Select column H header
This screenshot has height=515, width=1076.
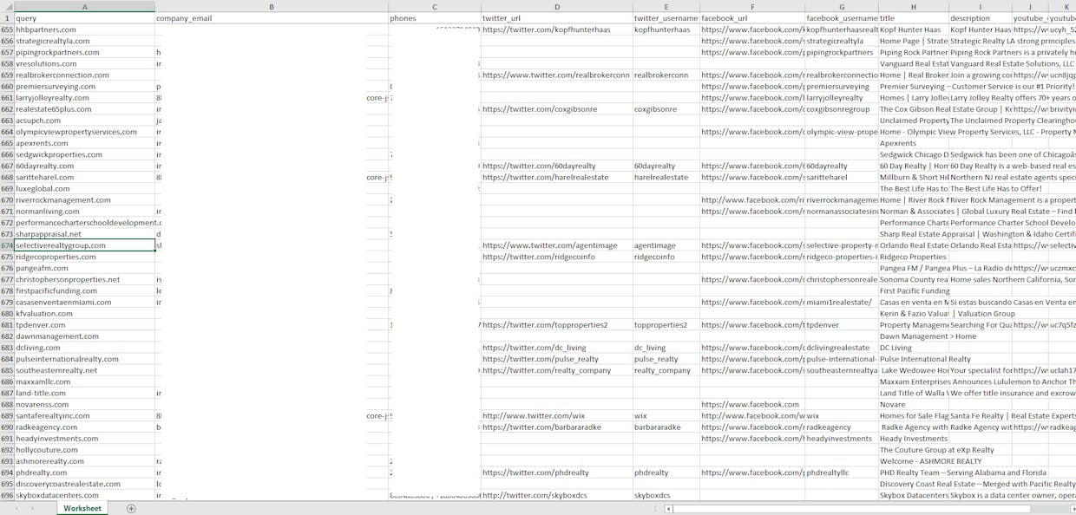point(914,6)
